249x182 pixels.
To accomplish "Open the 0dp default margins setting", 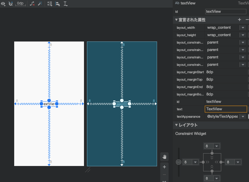I will pos(20,4).
